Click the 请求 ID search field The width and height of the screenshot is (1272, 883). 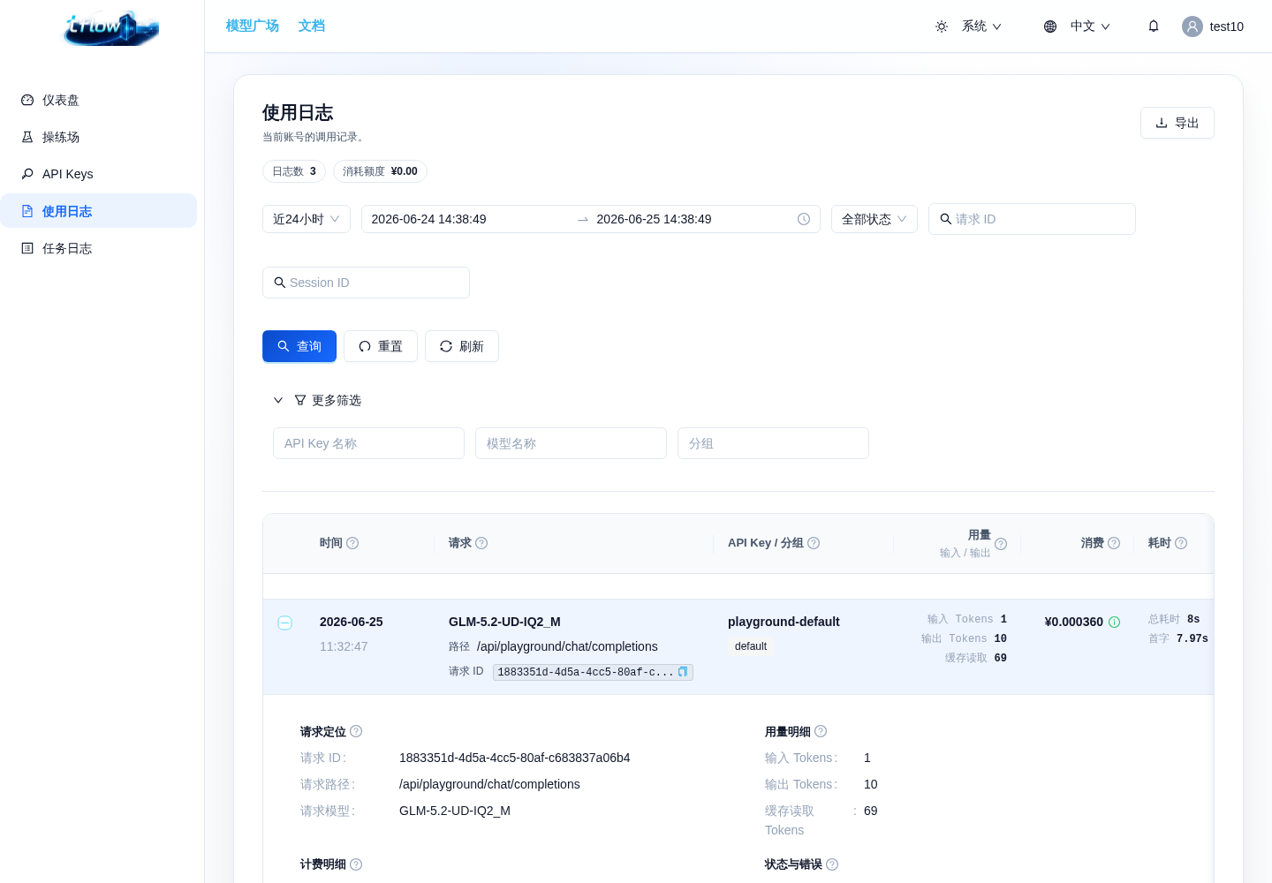1032,219
